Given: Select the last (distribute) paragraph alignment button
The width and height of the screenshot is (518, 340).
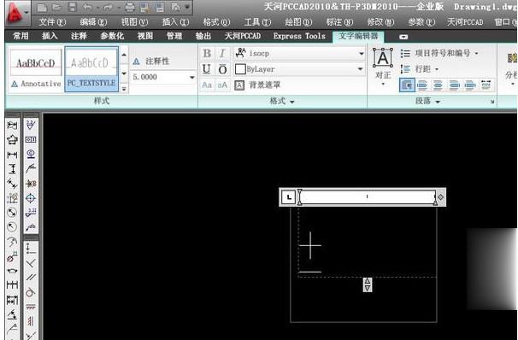Looking at the screenshot, I should [x=486, y=85].
